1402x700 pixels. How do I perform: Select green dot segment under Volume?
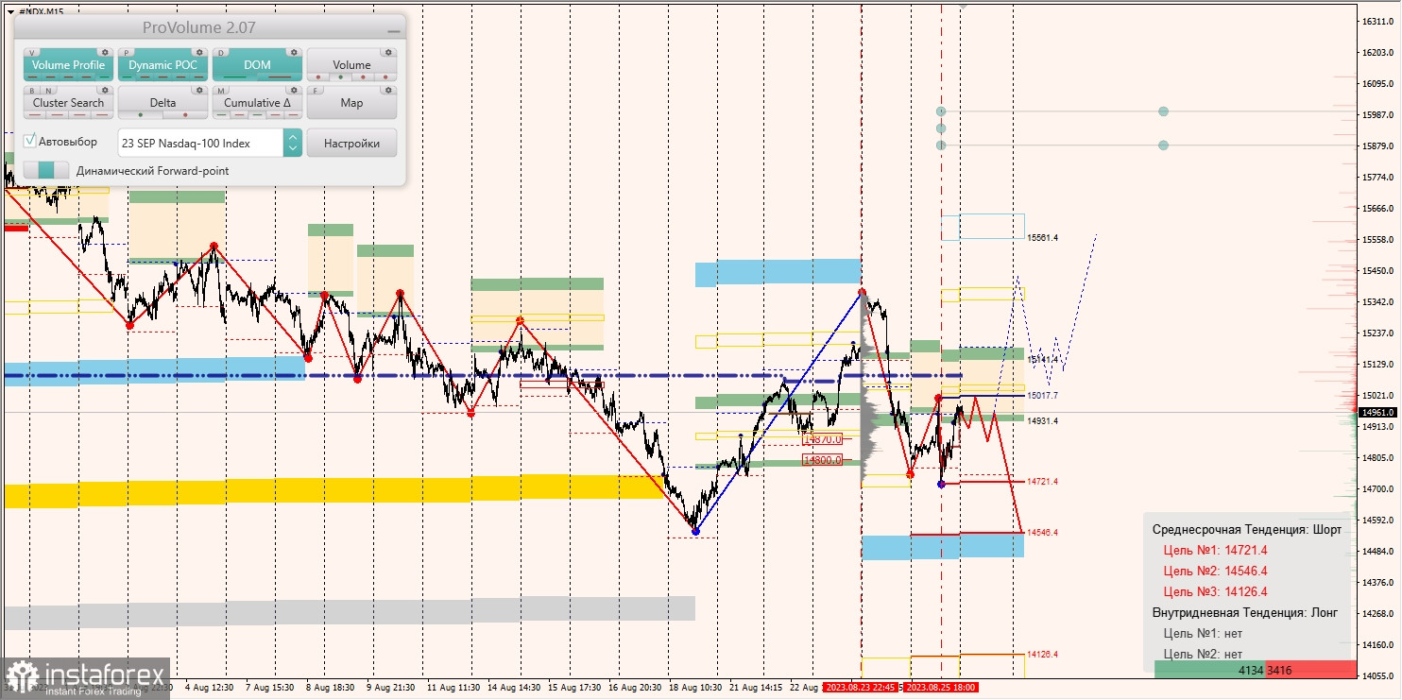pyautogui.click(x=340, y=77)
